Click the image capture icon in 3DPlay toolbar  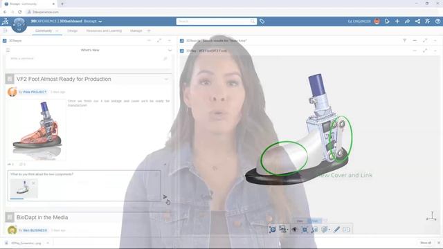click(282, 229)
